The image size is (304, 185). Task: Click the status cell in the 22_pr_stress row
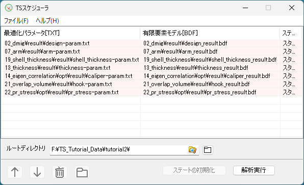tap(291, 92)
